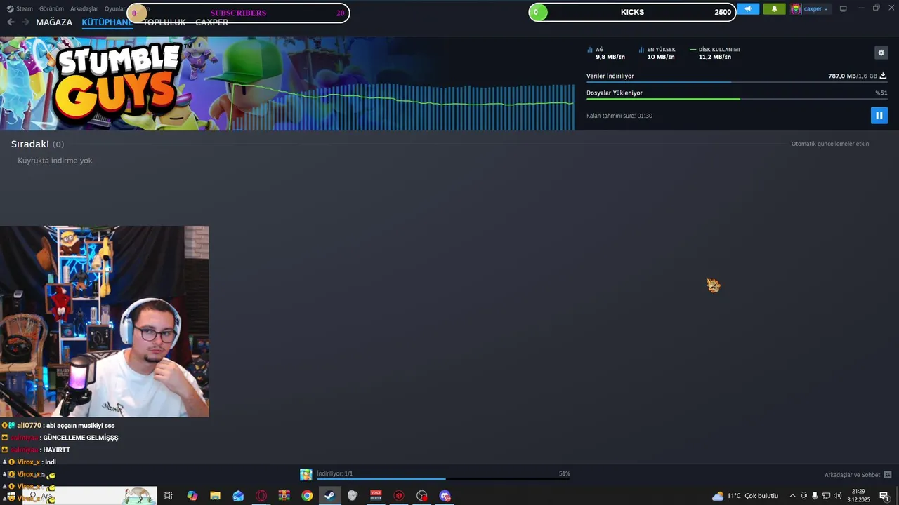The width and height of the screenshot is (899, 505).
Task: Click the DİSK KULLANIMI 11,2 MB/sn stat
Action: coord(715,53)
